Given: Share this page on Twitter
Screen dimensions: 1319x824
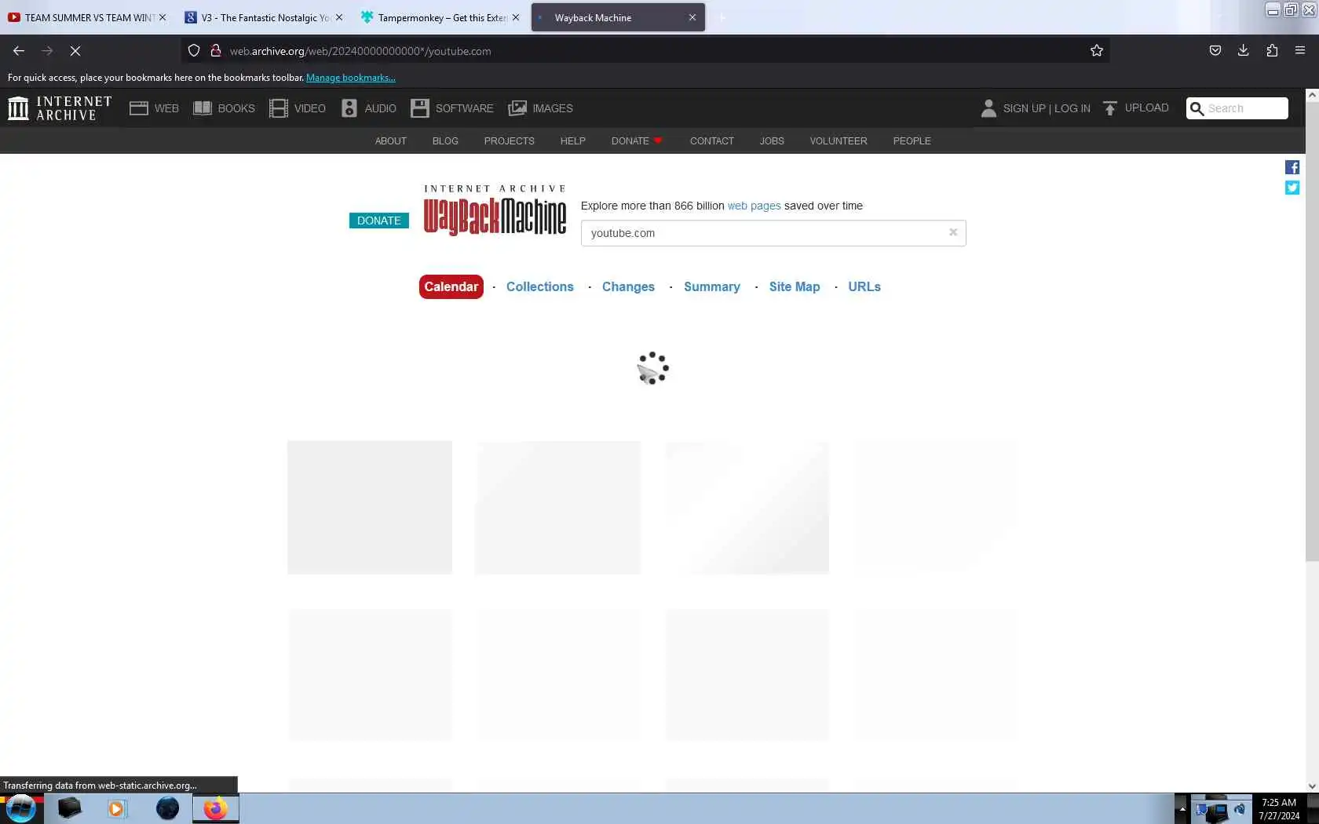Looking at the screenshot, I should click(1292, 188).
